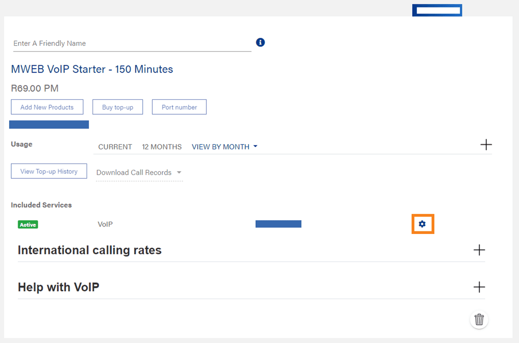Viewport: 519px width, 343px height.
Task: Click View Top-up History button
Action: pyautogui.click(x=49, y=171)
